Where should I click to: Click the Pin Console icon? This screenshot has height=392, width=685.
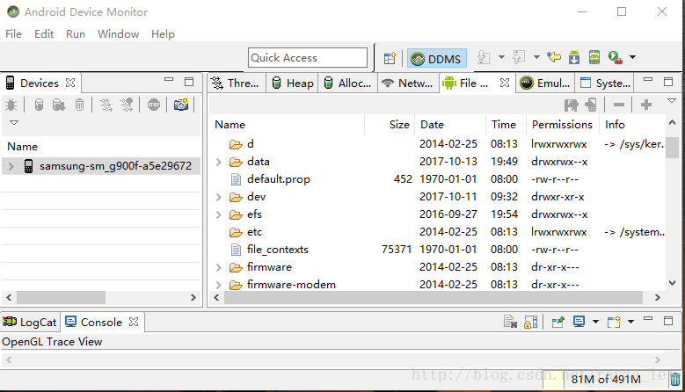point(557,323)
